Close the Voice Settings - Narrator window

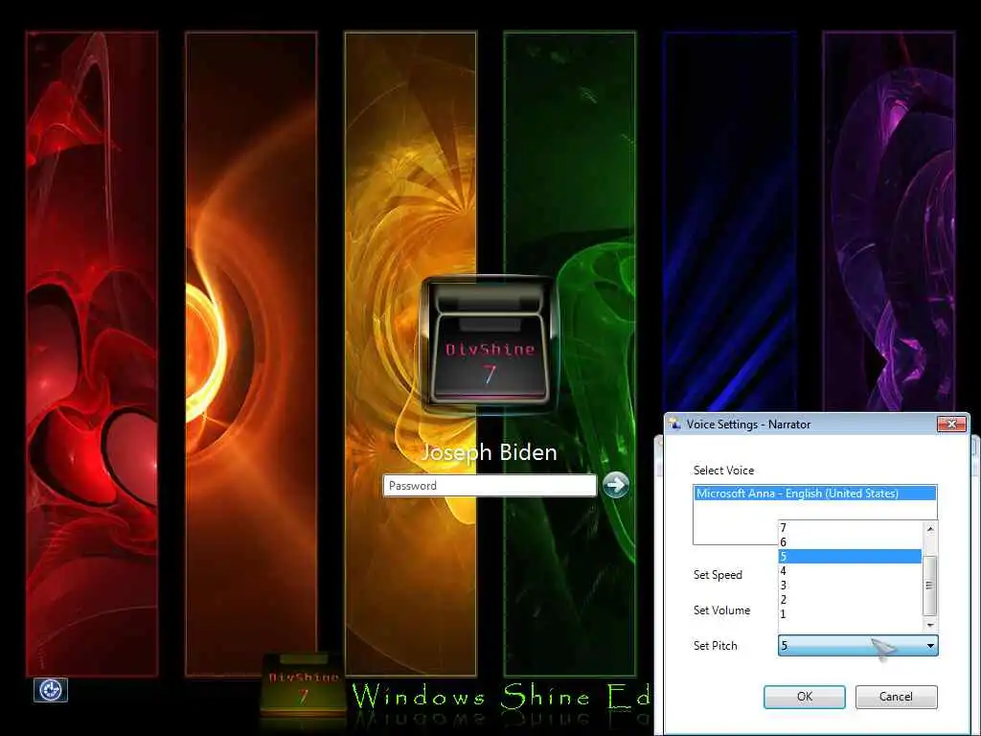tap(951, 425)
